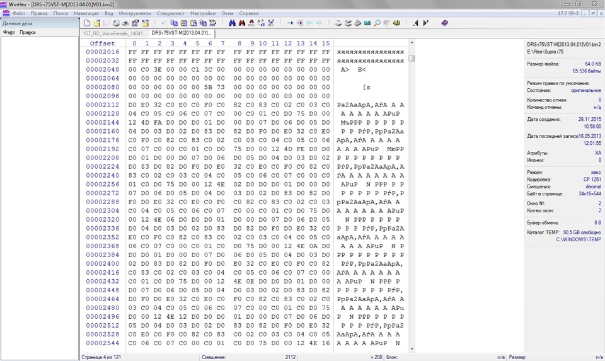This screenshot has height=361, width=605.
Task: Click the hex view scrollbar up arrow
Action: pyautogui.click(x=412, y=43)
